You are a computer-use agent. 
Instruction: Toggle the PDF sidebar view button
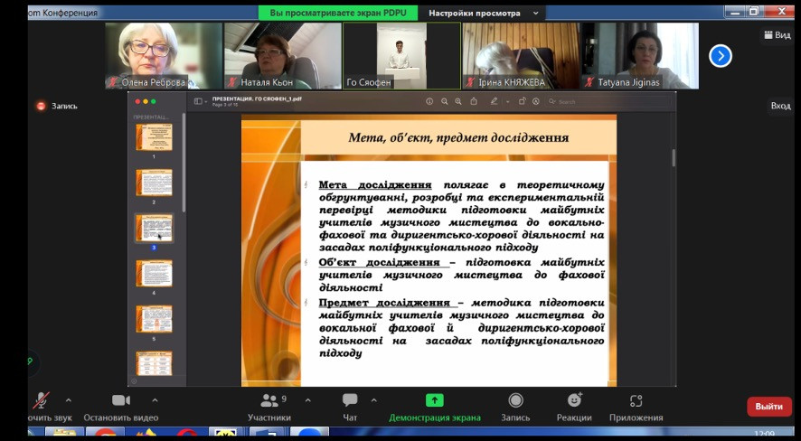198,101
